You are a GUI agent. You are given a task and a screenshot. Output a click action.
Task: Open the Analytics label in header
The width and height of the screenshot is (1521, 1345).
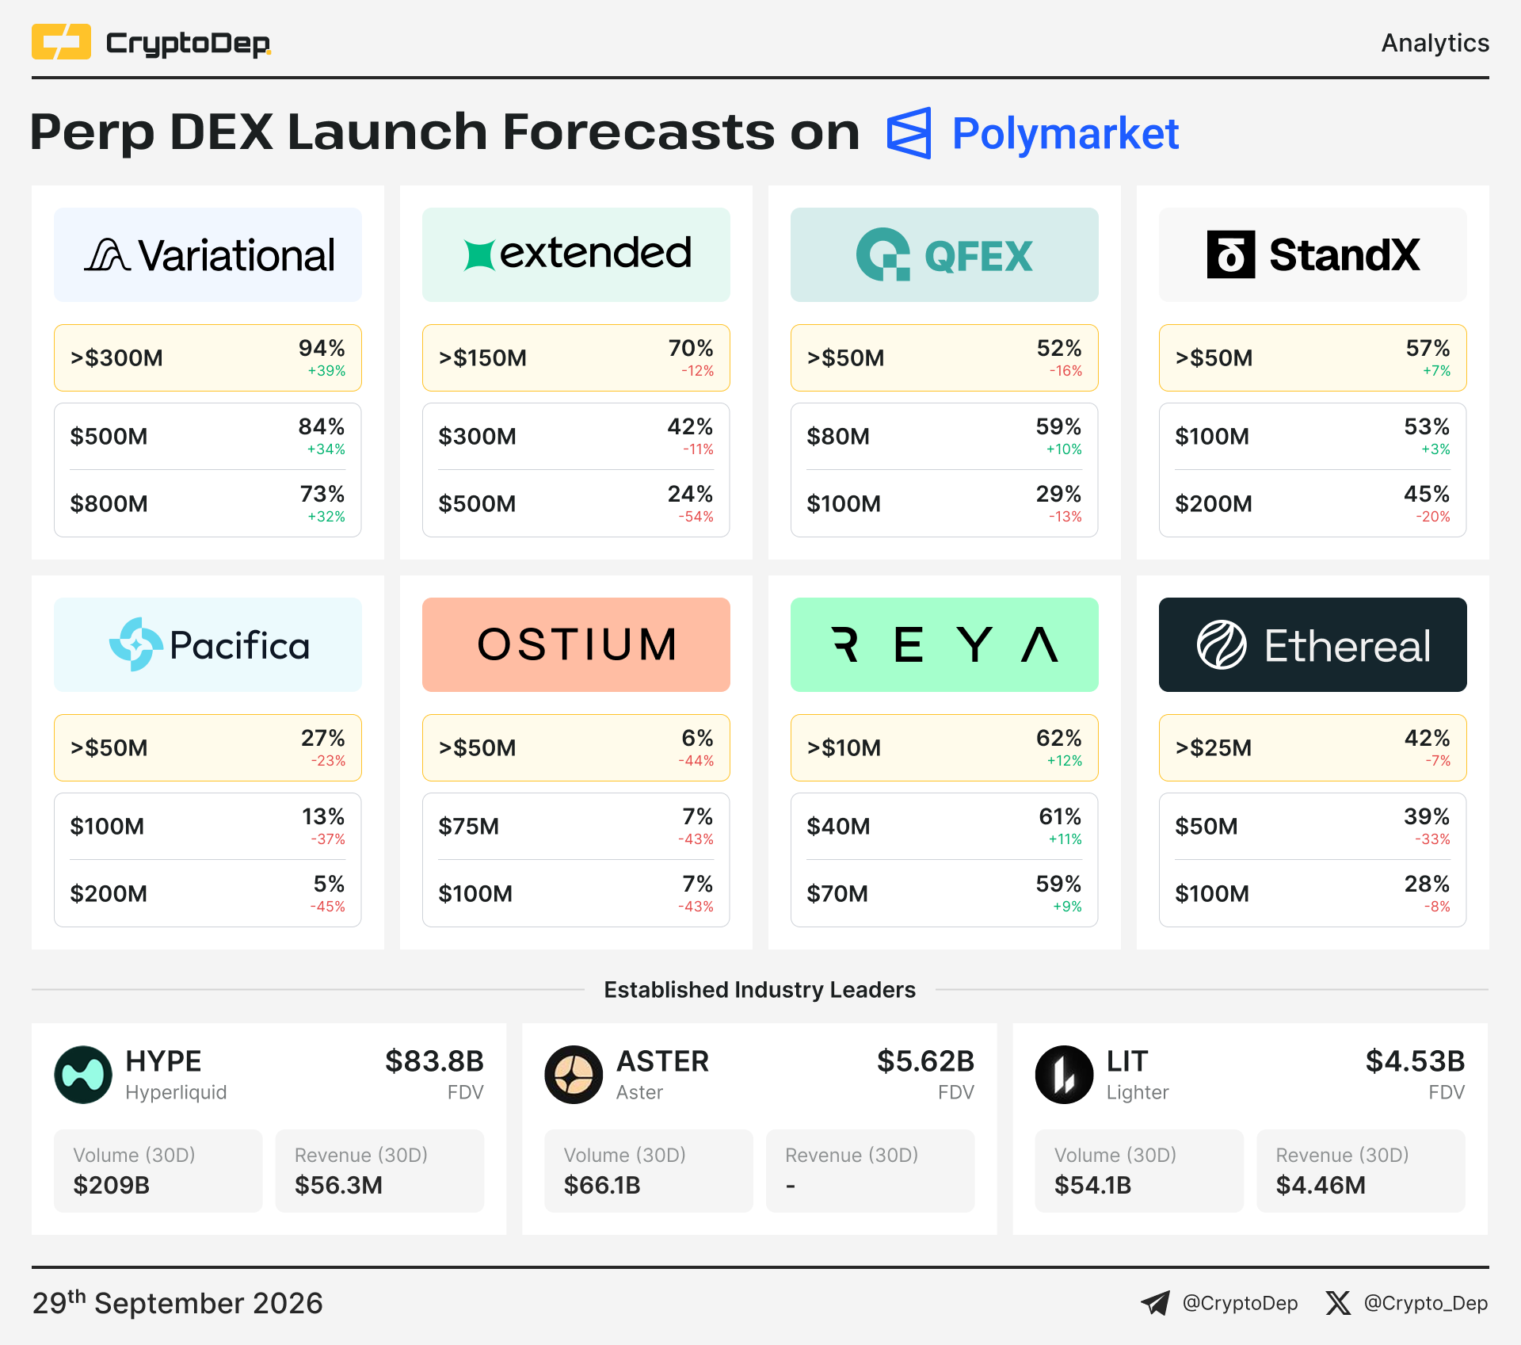coord(1435,43)
